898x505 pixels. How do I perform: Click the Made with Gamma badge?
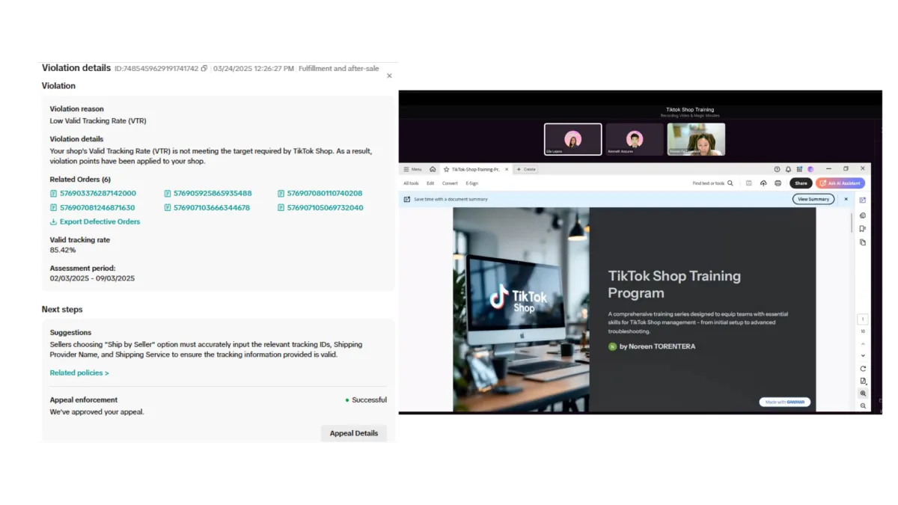[x=784, y=402]
